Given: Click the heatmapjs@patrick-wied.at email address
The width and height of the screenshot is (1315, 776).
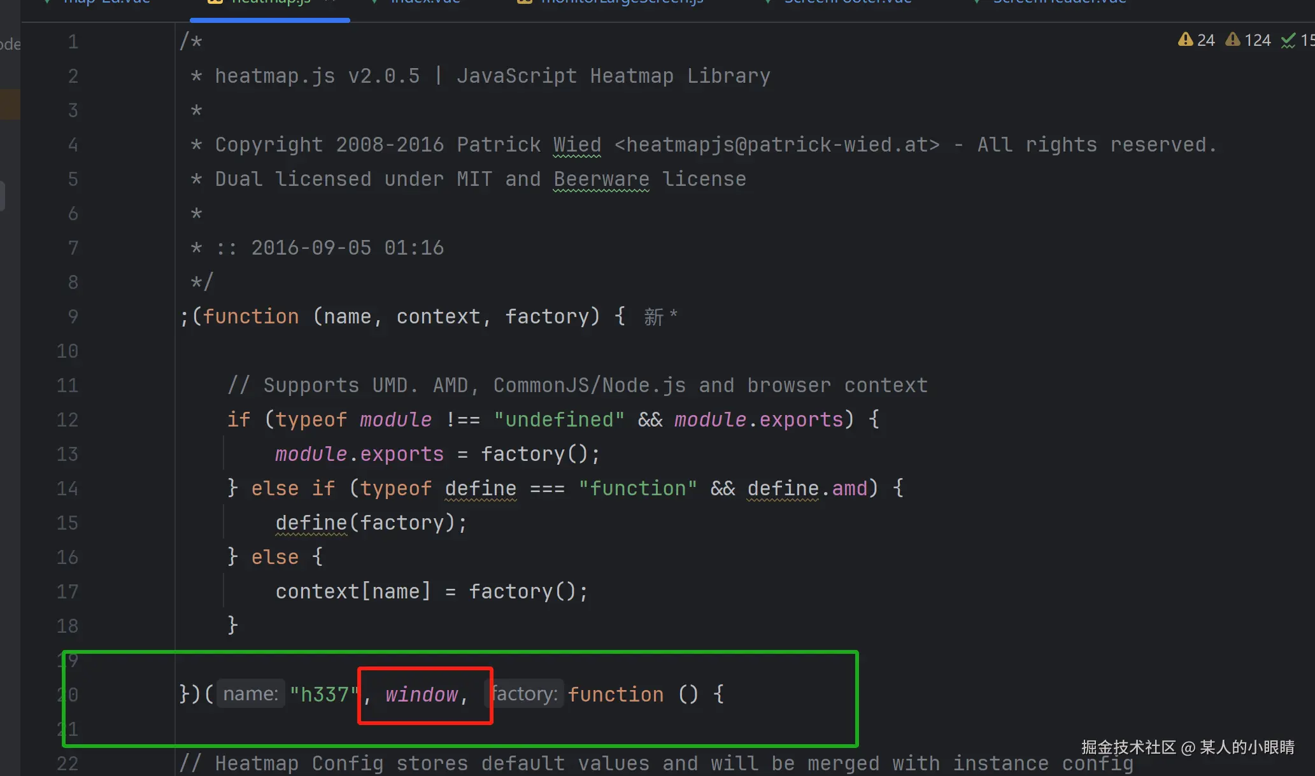Looking at the screenshot, I should pyautogui.click(x=776, y=145).
